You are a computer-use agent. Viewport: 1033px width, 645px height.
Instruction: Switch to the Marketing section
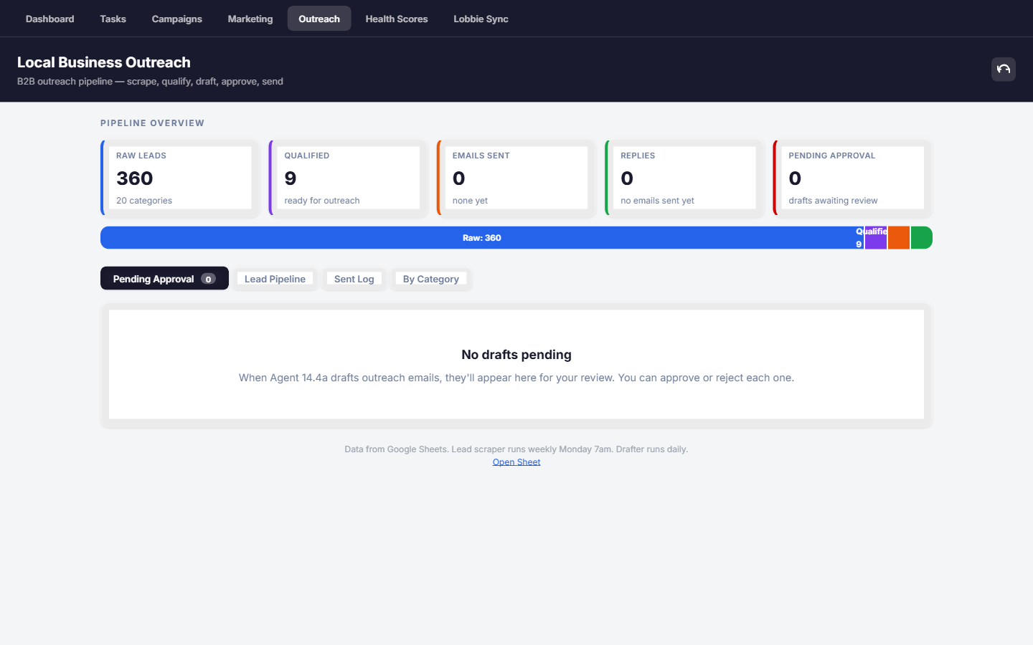[250, 19]
